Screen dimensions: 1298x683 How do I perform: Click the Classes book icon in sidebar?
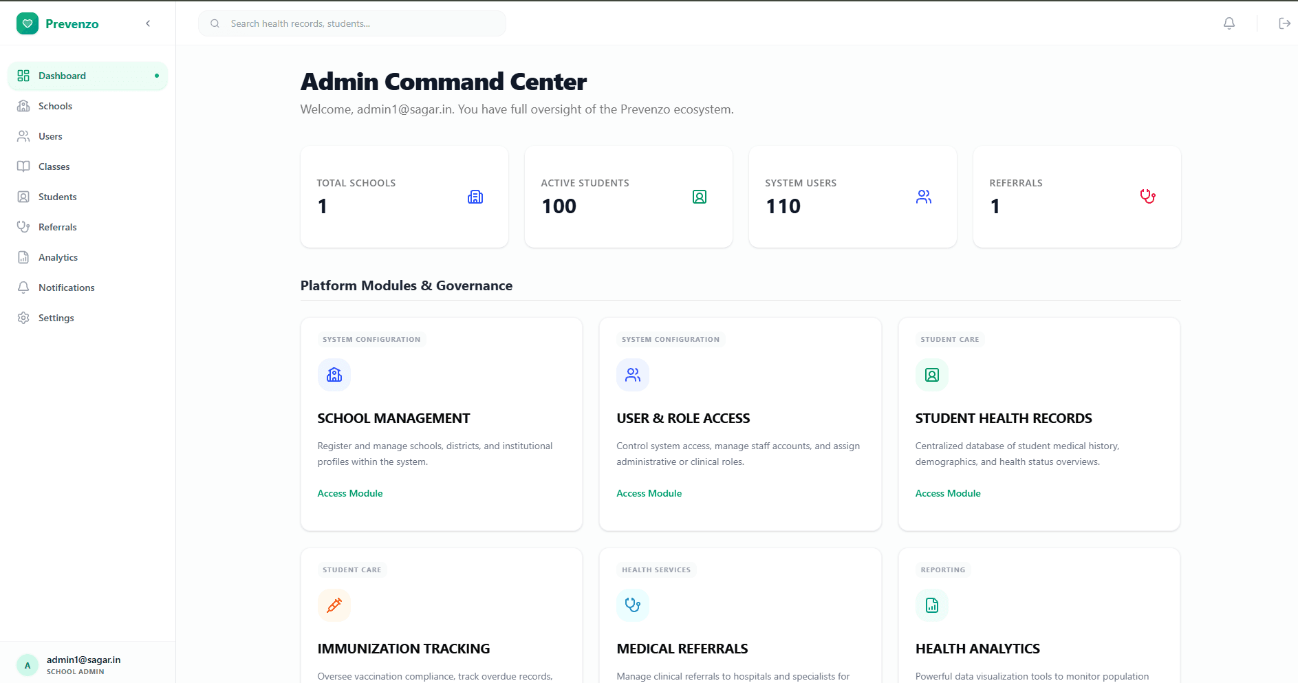coord(23,166)
